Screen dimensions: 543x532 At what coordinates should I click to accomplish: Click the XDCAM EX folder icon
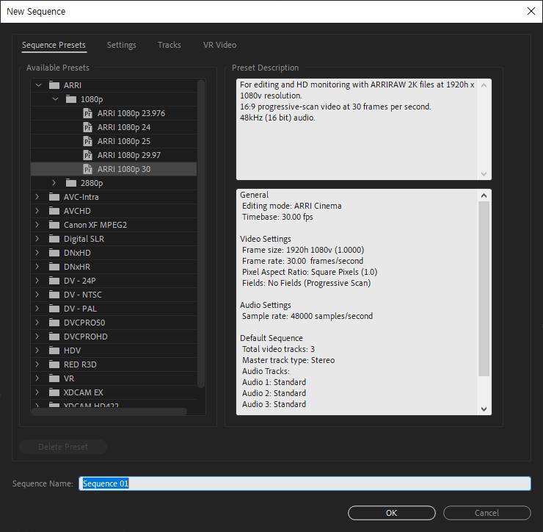point(54,392)
